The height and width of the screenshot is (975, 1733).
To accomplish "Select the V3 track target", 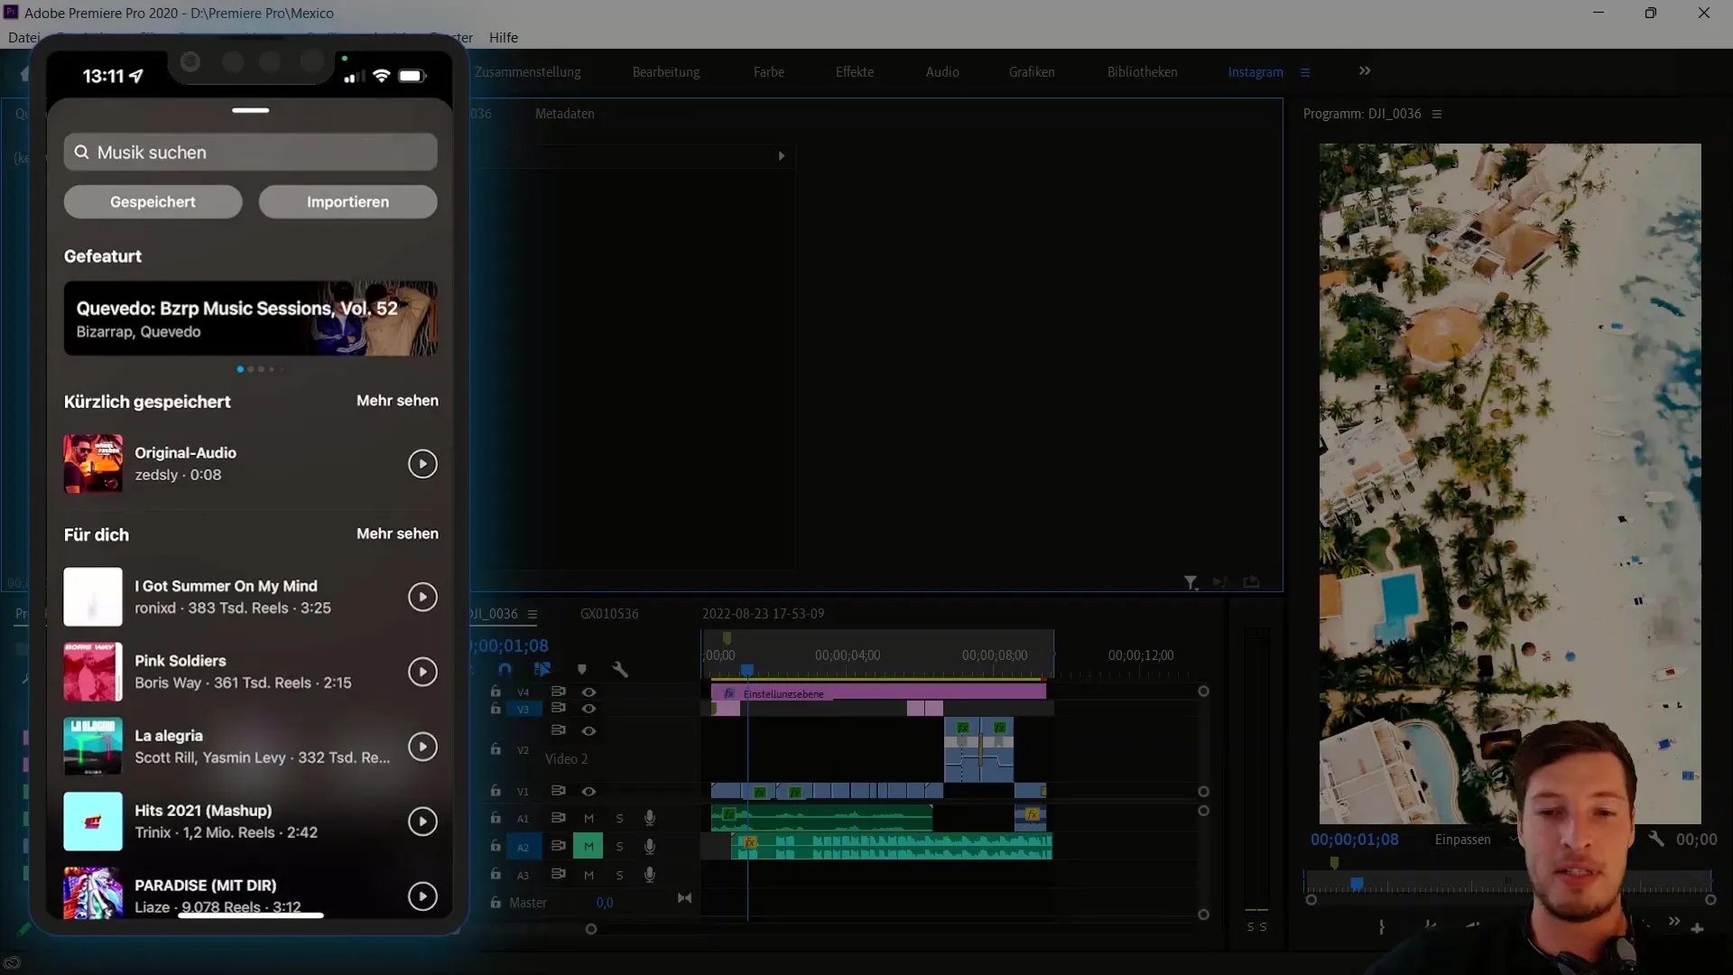I will point(523,710).
